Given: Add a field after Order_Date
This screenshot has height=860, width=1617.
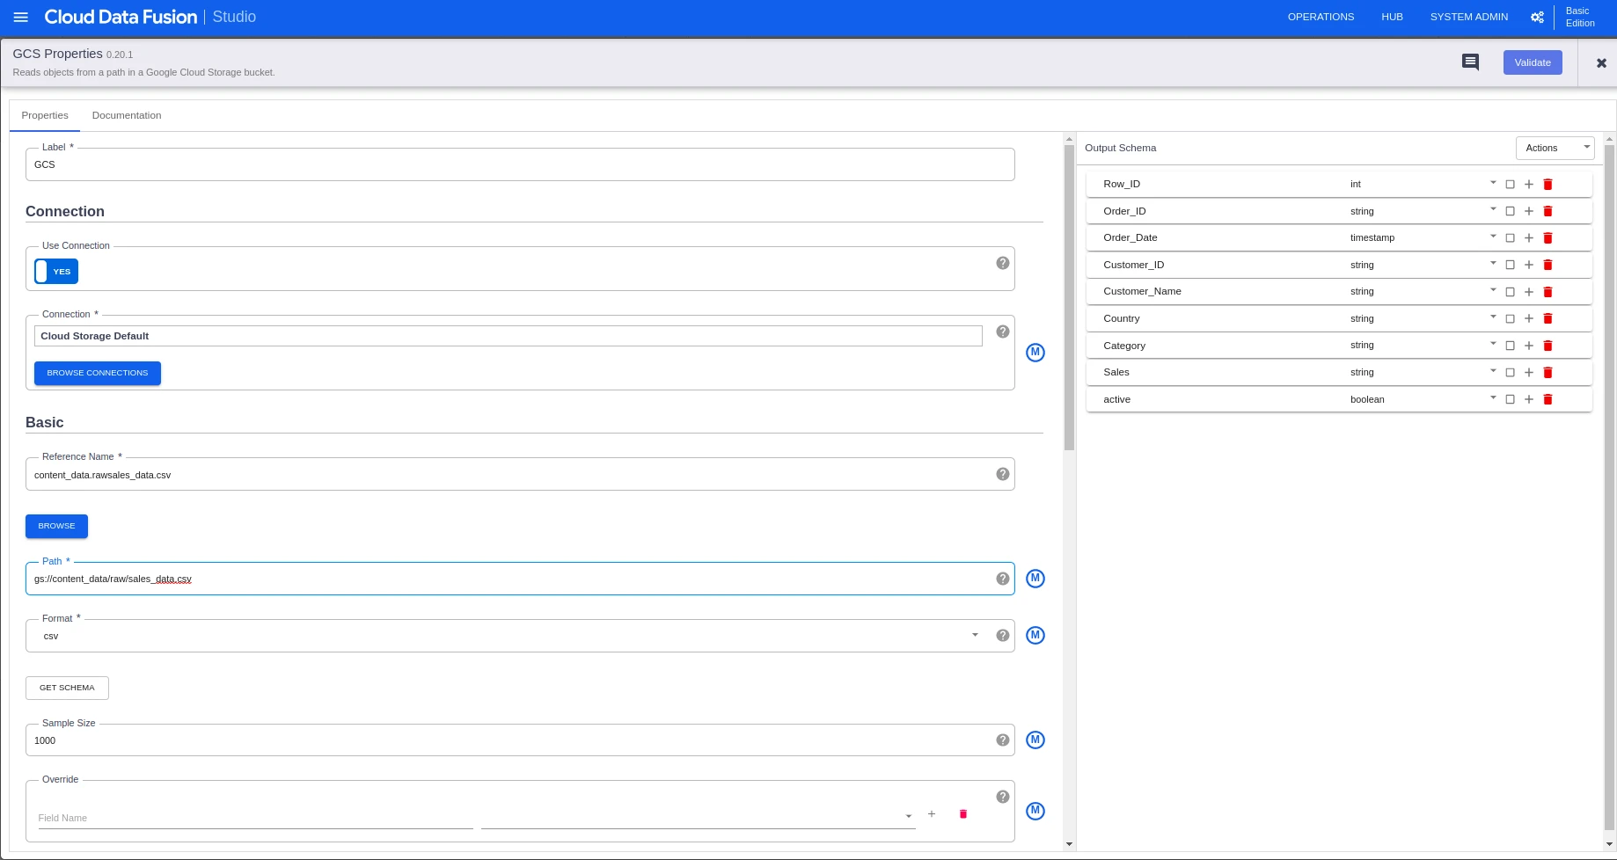Looking at the screenshot, I should pos(1529,237).
